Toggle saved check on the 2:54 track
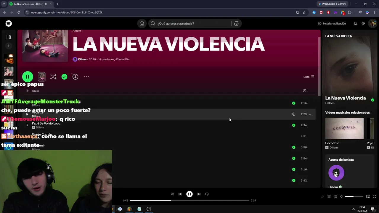Image resolution: width=379 pixels, height=213 pixels. [293, 158]
